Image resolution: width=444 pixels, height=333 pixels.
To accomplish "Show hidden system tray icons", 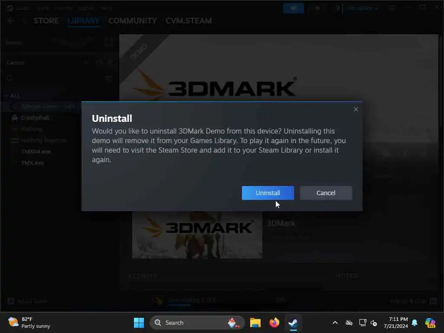I will (x=335, y=323).
